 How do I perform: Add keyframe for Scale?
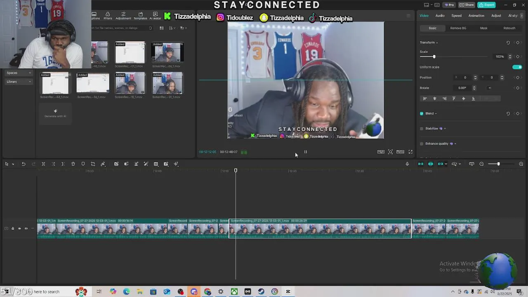[x=518, y=57]
